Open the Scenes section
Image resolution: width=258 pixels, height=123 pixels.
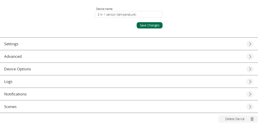(129, 107)
